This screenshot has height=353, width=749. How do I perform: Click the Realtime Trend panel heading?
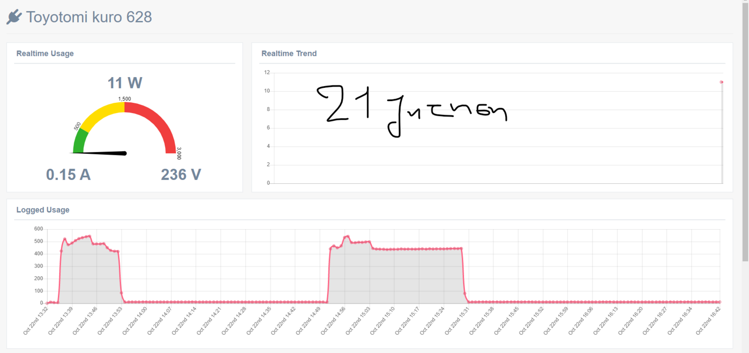click(x=289, y=53)
